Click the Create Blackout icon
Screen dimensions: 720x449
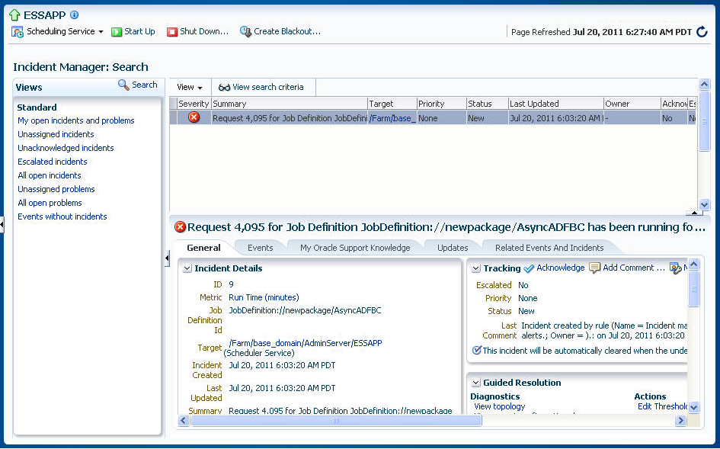pos(245,31)
